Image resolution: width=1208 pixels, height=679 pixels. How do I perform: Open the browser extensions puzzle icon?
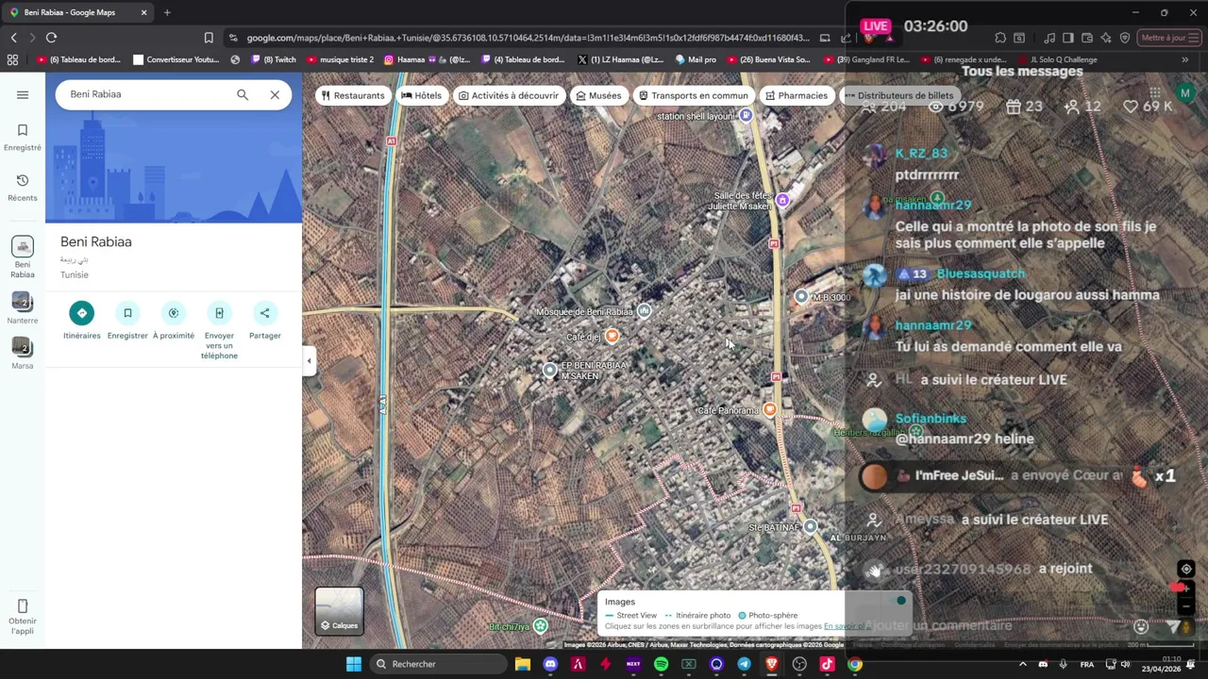click(x=1000, y=38)
